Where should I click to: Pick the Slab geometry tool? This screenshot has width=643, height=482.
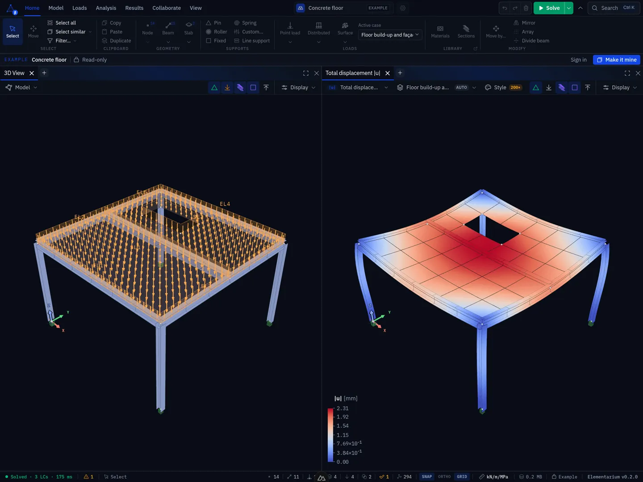(x=189, y=29)
